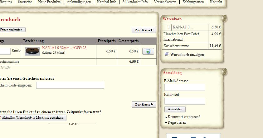
Task: Click the KAN-A1 wire spool thumbnail
Action: [32, 51]
